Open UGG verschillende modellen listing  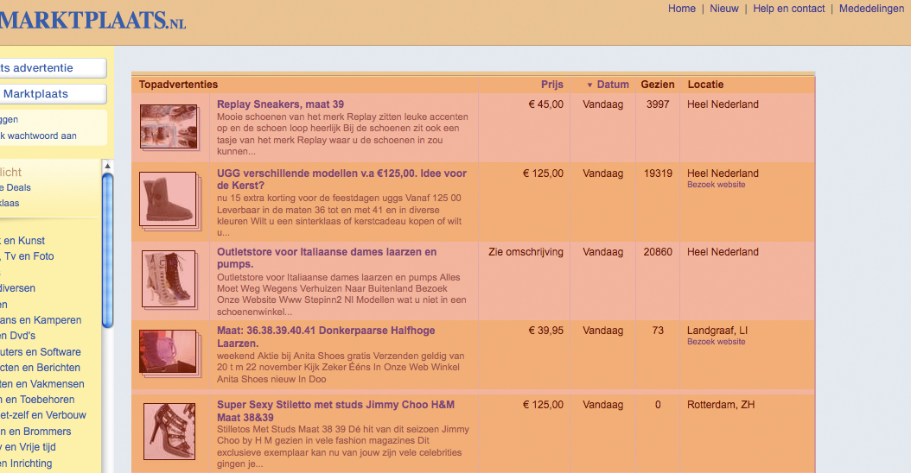click(341, 180)
